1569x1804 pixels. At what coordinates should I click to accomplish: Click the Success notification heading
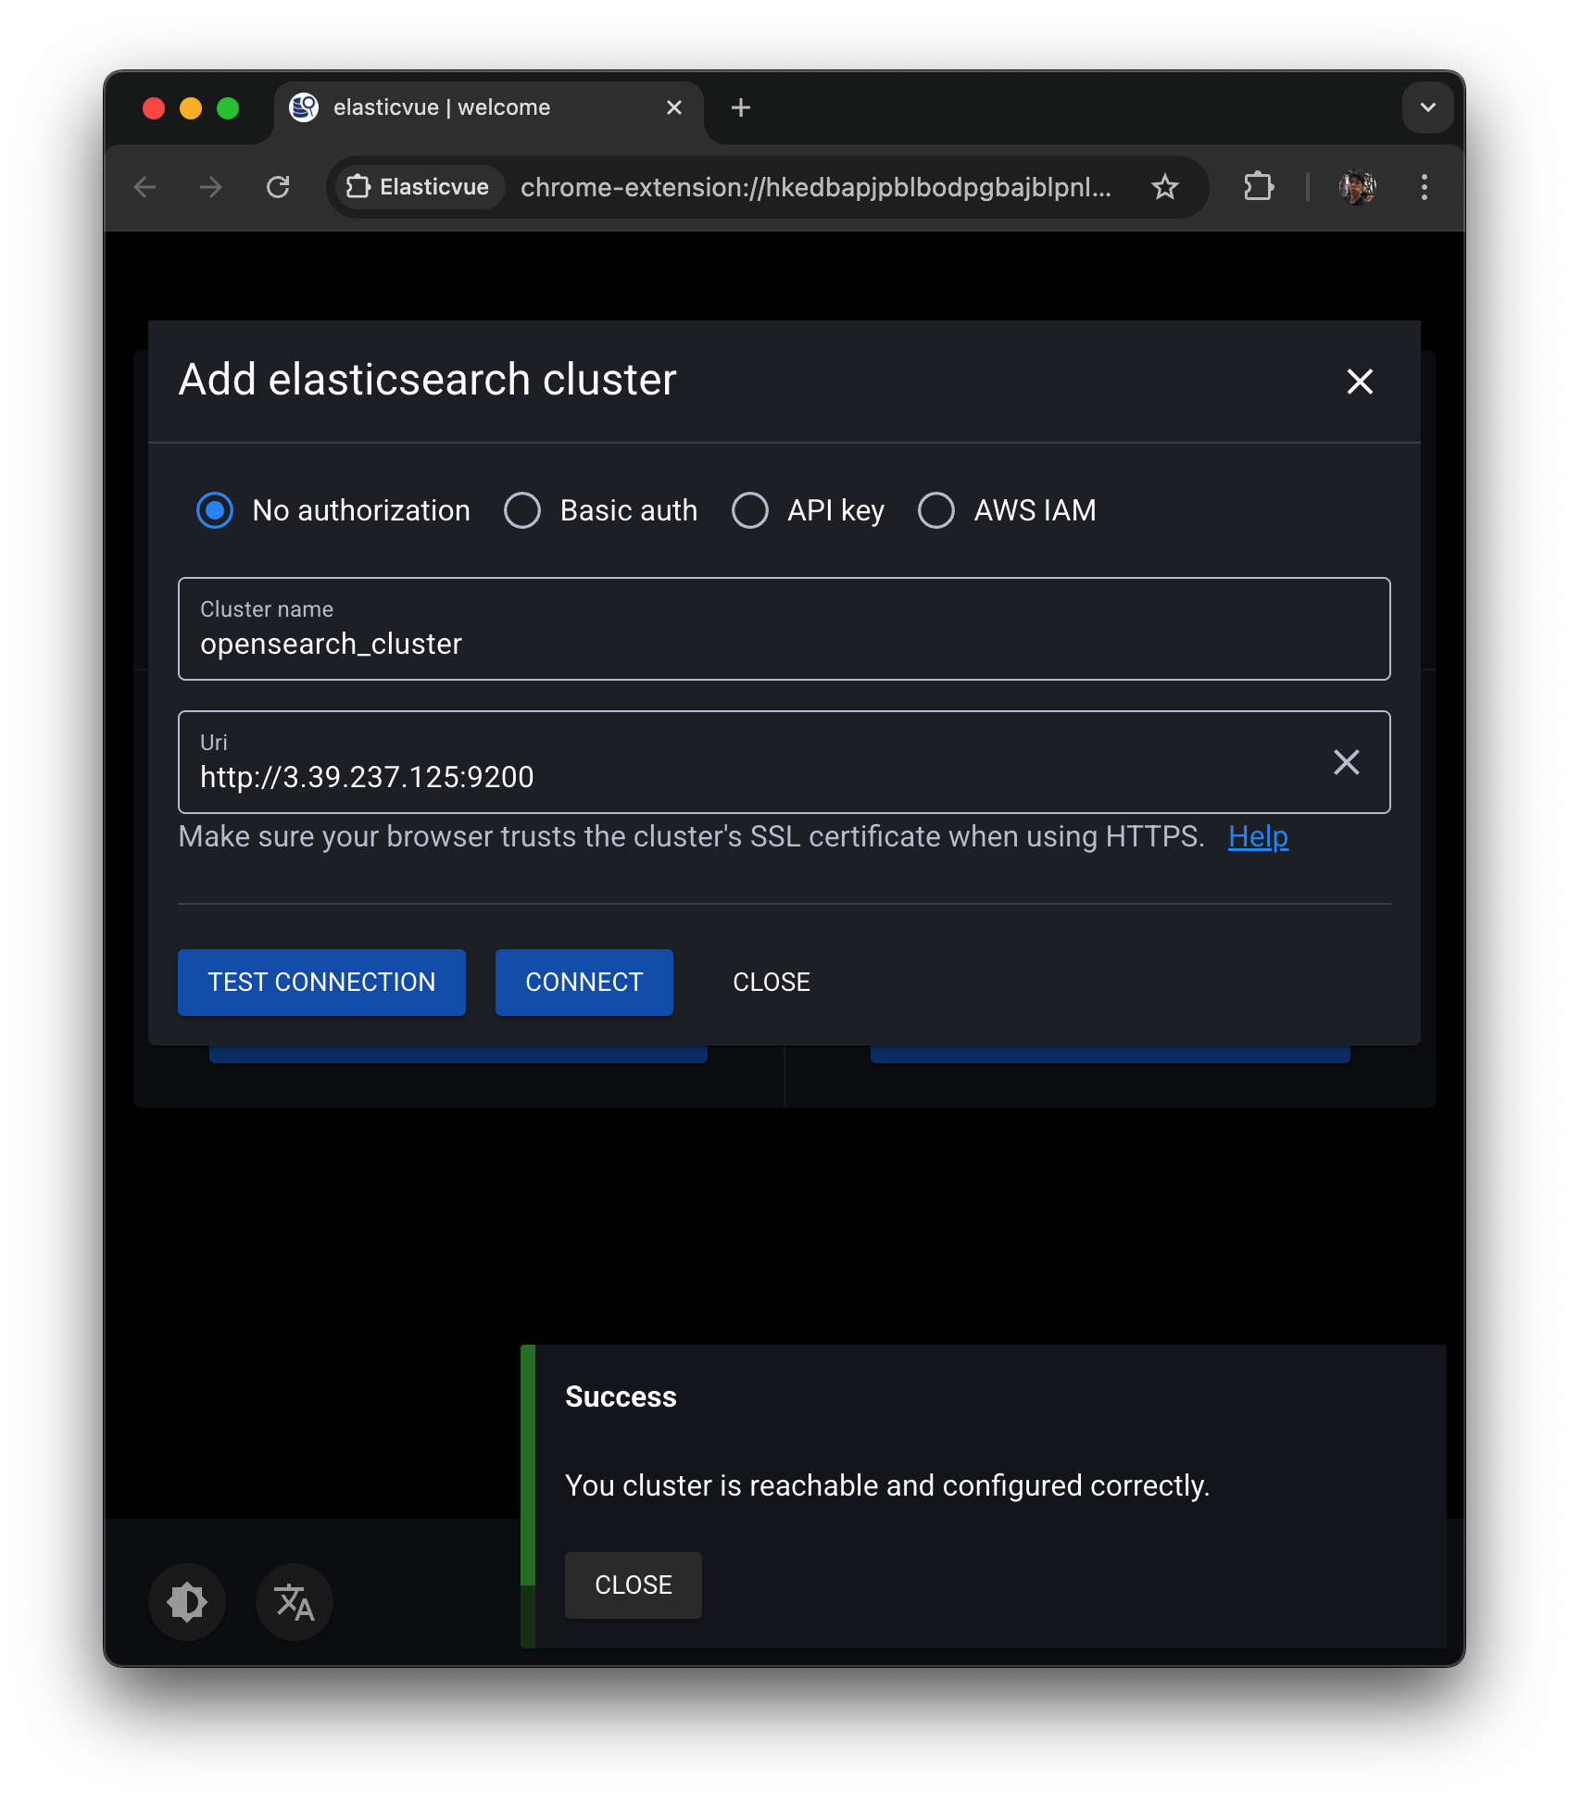(x=621, y=1397)
